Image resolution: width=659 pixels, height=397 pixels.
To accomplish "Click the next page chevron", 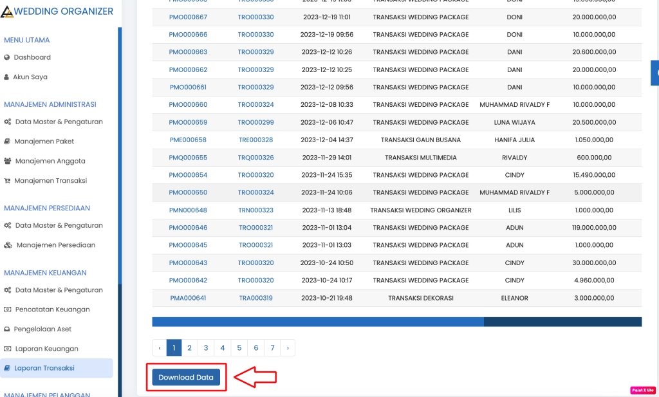I will (288, 347).
